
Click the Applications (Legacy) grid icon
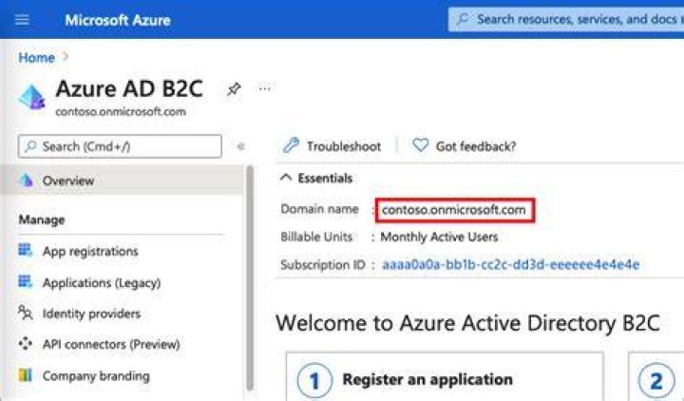[25, 281]
